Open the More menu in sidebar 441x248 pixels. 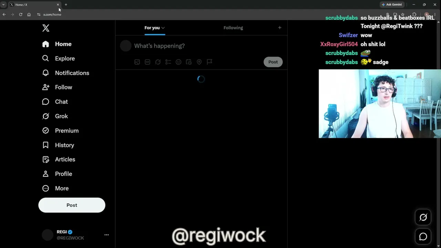click(55, 188)
